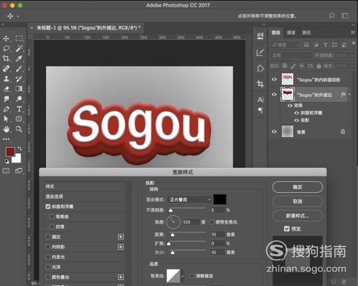This screenshot has height=286, width=358.
Task: Enable the 纹理 checkbox
Action: click(52, 226)
